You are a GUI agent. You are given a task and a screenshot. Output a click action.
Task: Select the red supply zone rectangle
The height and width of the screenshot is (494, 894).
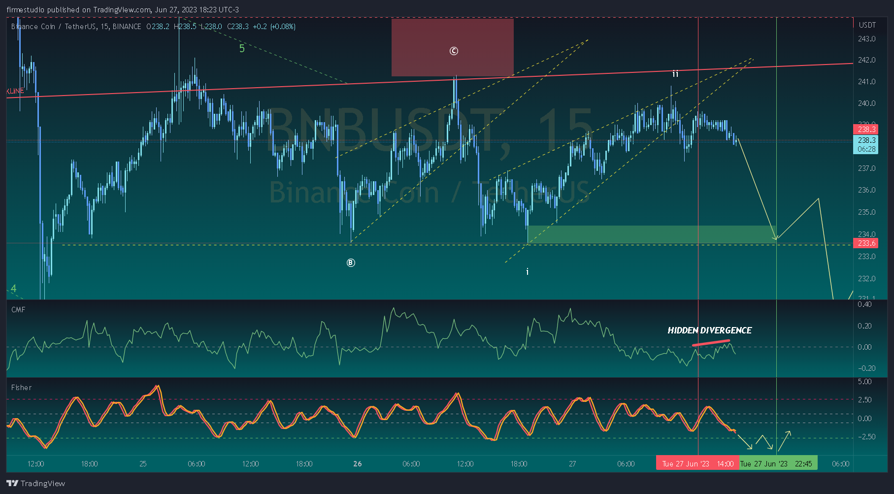[452, 47]
